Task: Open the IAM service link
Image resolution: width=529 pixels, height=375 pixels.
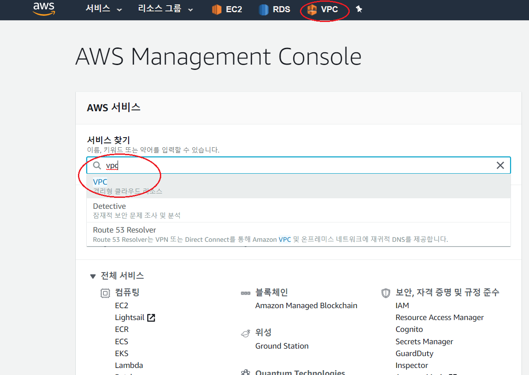Action: 402,306
